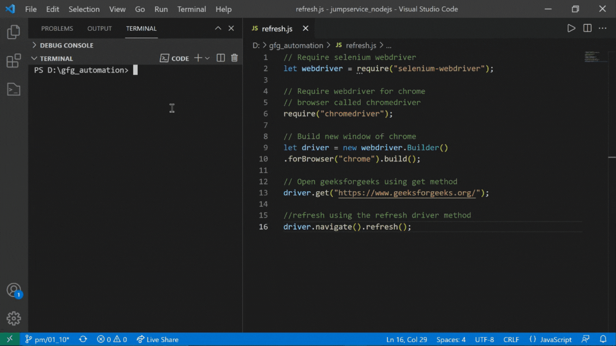
Task: Click the Run Code play icon
Action: 571,28
